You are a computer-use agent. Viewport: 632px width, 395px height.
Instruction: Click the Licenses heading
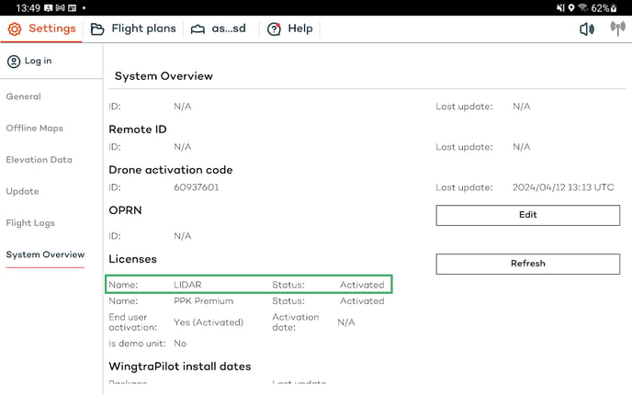point(132,259)
